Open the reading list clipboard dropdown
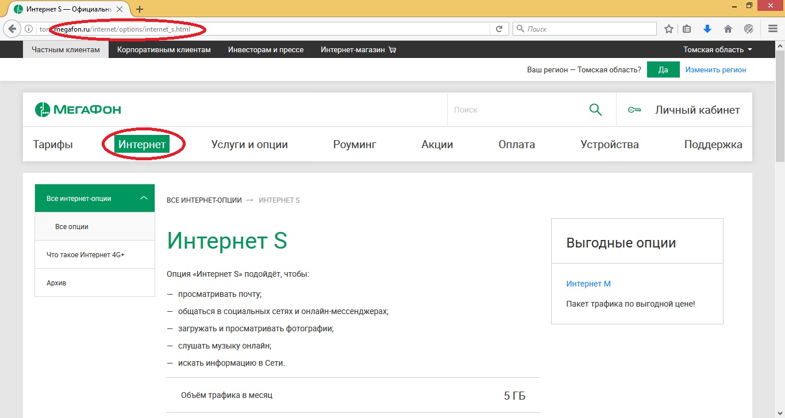 (x=687, y=28)
